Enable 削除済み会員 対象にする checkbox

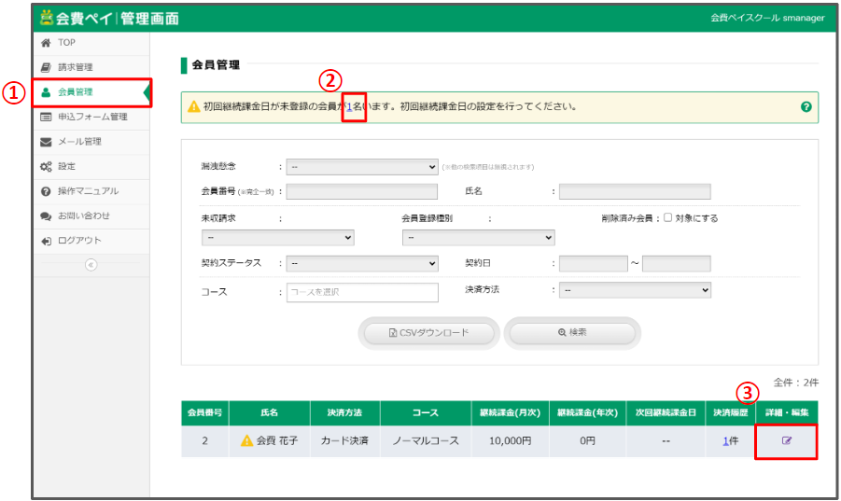pos(667,218)
